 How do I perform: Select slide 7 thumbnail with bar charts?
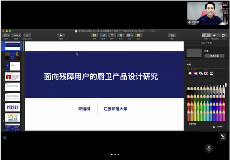pyautogui.click(x=13, y=107)
